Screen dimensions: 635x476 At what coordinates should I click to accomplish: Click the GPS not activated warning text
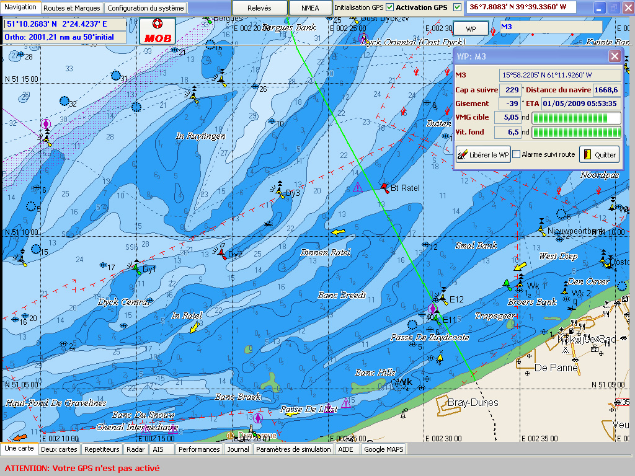point(82,469)
